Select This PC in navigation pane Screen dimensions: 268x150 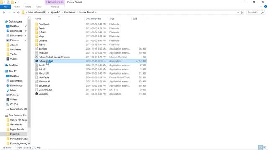pyautogui.click(x=13, y=71)
